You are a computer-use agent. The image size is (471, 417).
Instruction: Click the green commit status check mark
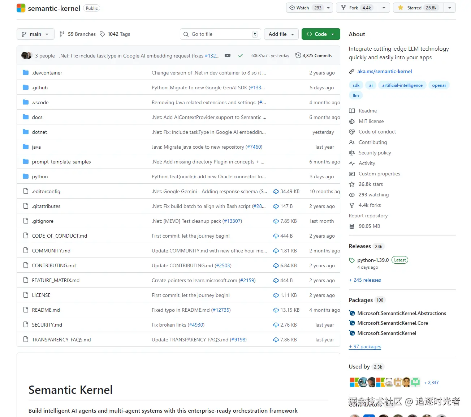241,56
